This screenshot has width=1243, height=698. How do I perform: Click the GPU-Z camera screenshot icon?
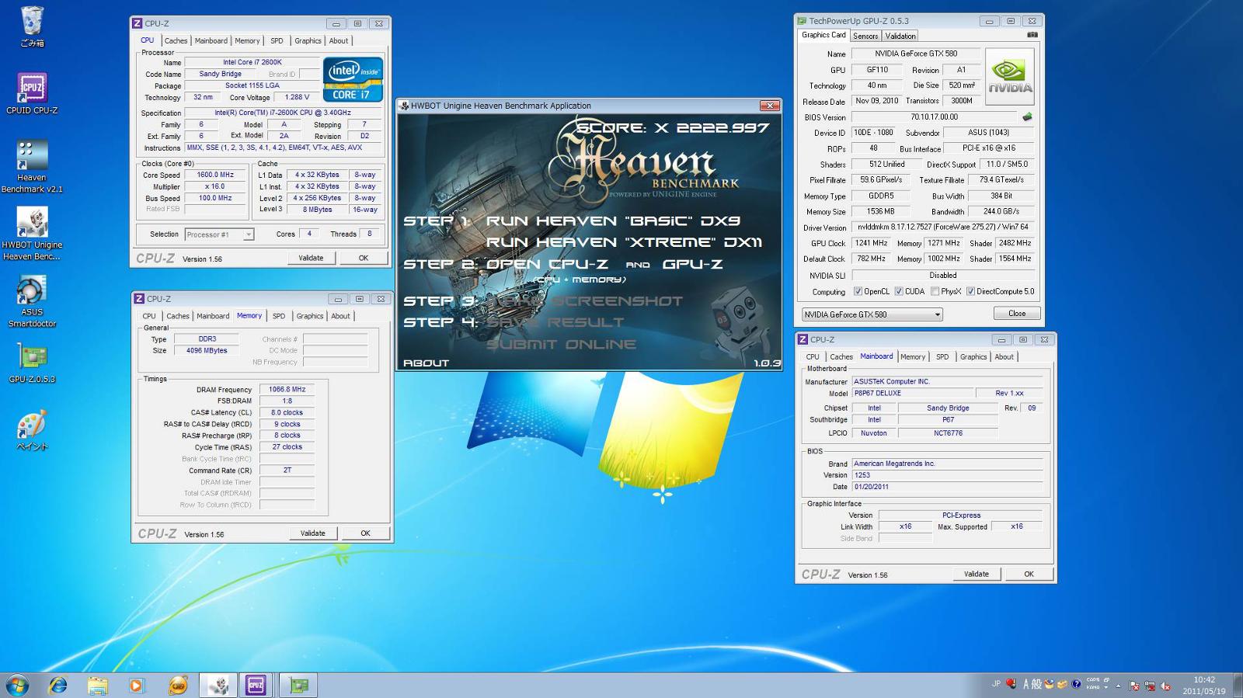(x=1032, y=35)
